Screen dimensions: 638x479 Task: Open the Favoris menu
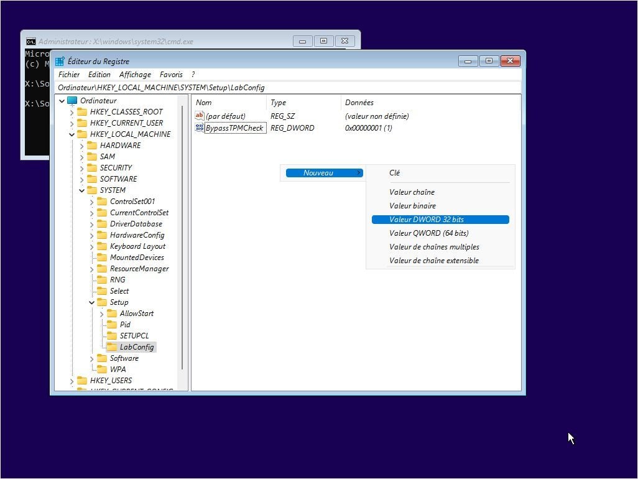[171, 75]
